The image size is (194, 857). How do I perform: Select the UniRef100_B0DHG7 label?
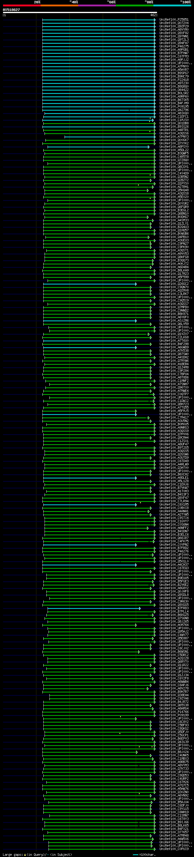tap(174, 217)
